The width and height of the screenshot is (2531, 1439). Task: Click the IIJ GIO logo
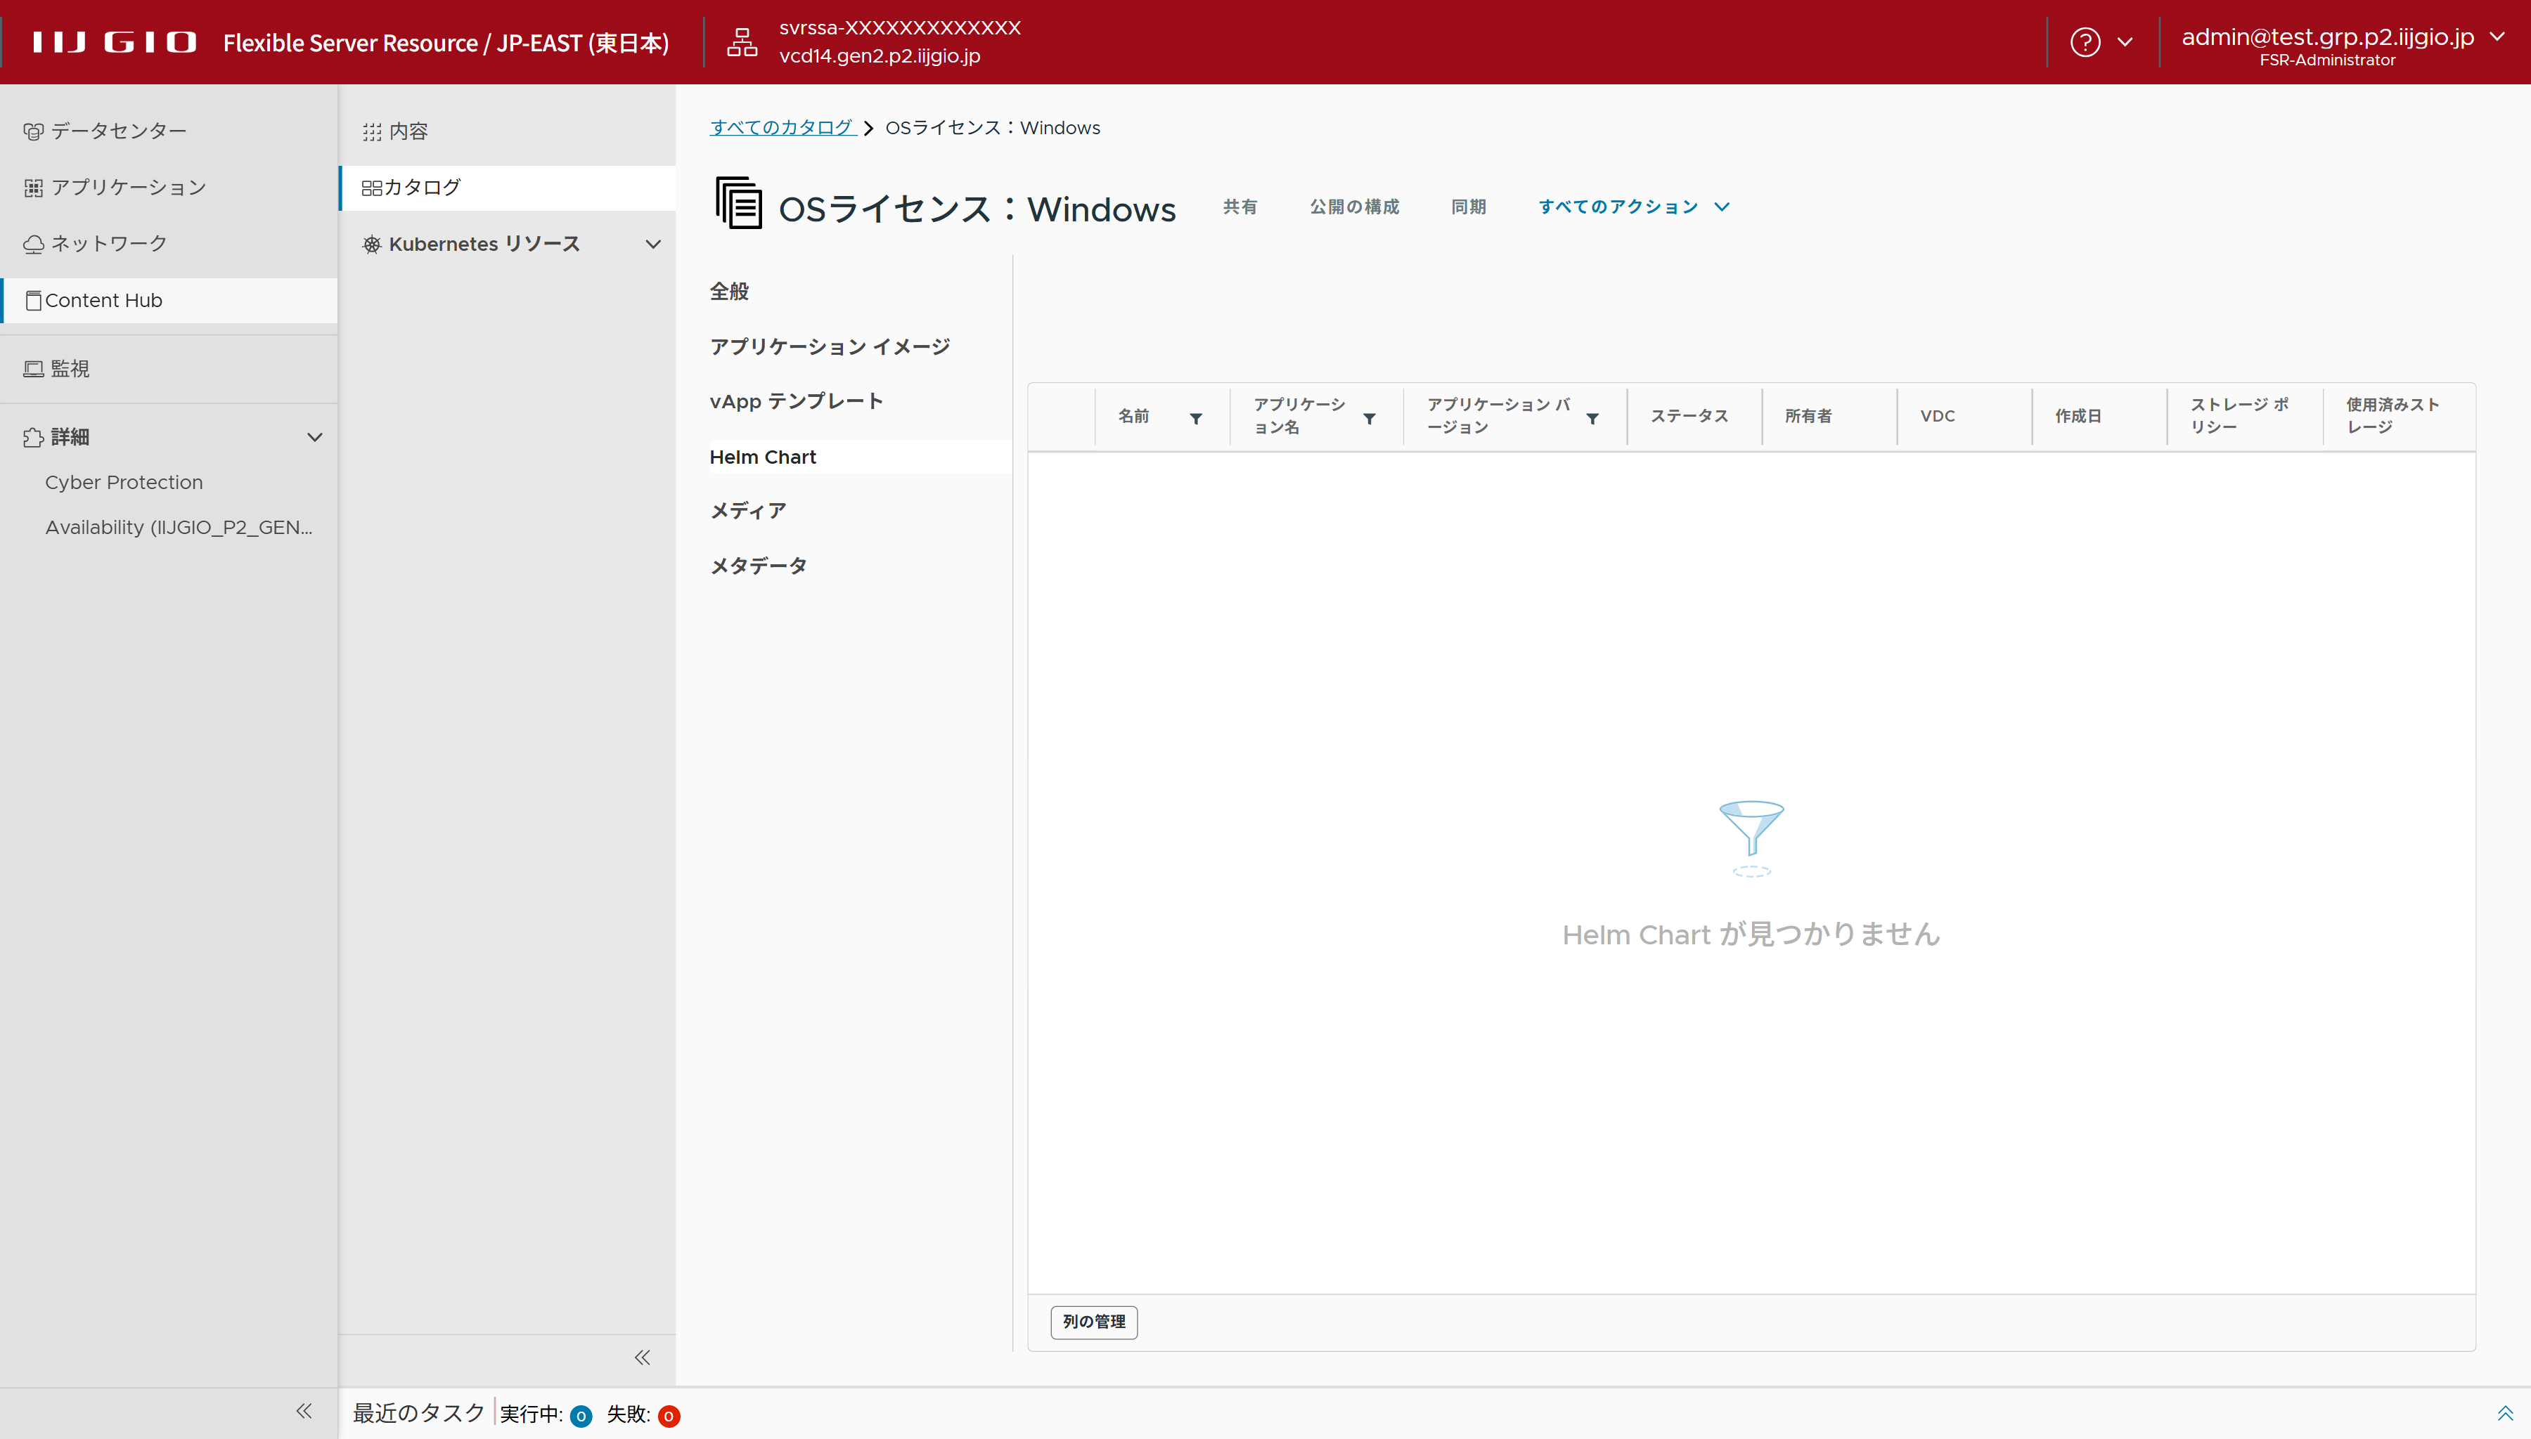click(114, 42)
